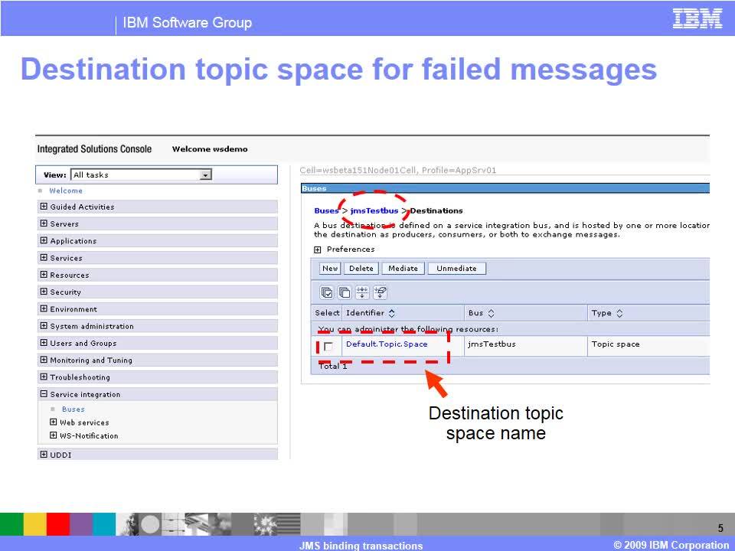Expand the Web services subtree
The height and width of the screenshot is (551, 735).
click(54, 422)
